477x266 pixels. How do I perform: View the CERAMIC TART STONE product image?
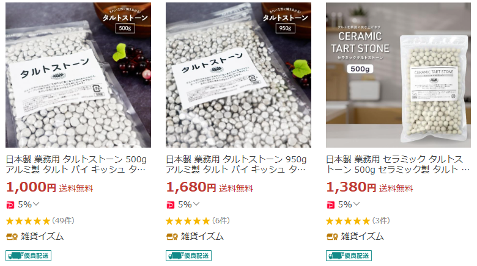pyautogui.click(x=399, y=75)
